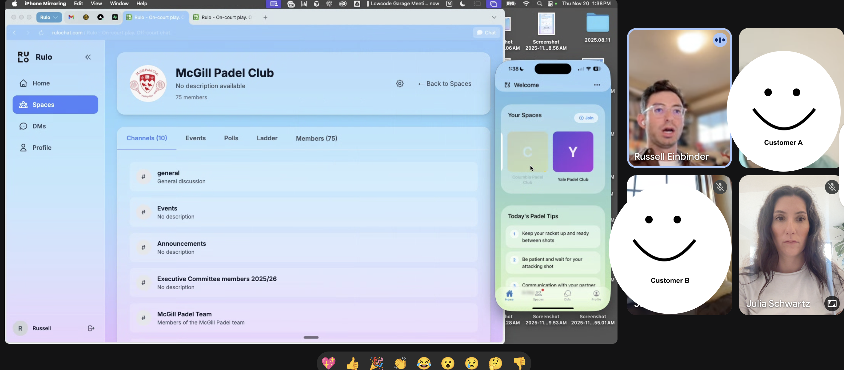The image size is (844, 370).
Task: Click the logout icon beside Russell
Action: (91, 328)
